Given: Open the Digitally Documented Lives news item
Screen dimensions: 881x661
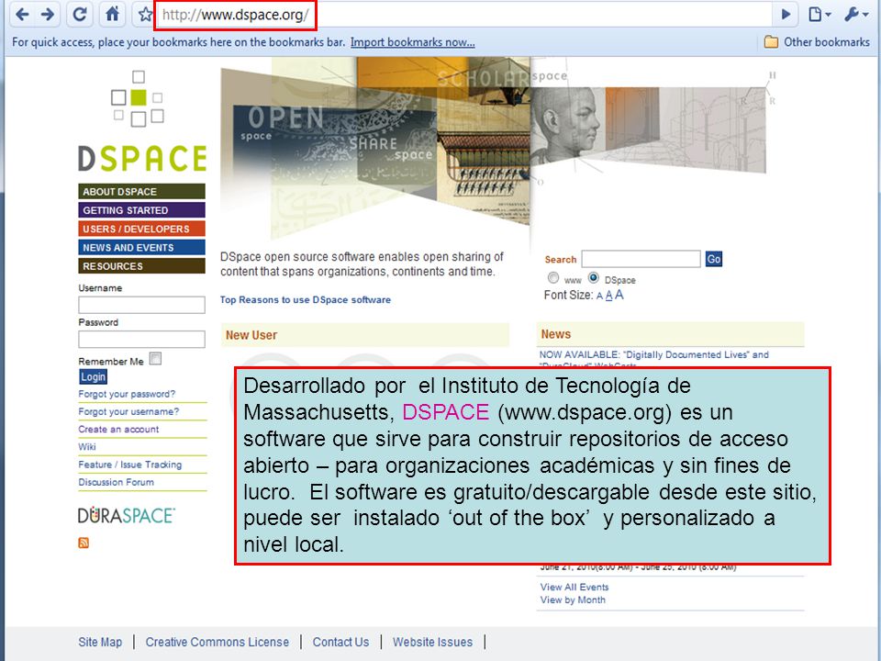Looking at the screenshot, I should pyautogui.click(x=654, y=355).
